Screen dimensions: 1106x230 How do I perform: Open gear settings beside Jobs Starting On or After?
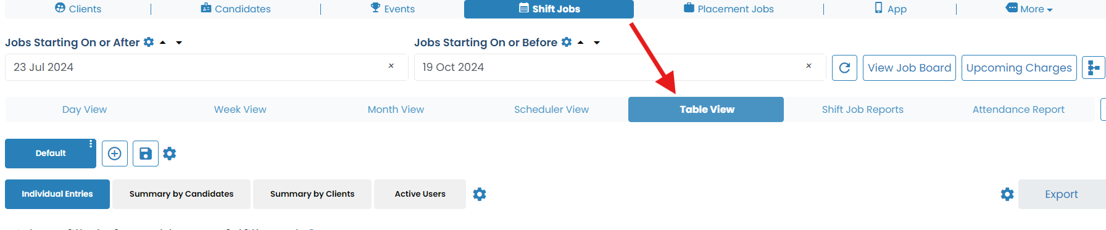149,42
